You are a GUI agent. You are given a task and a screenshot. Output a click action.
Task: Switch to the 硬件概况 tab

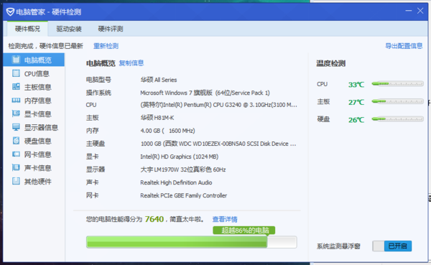point(27,29)
